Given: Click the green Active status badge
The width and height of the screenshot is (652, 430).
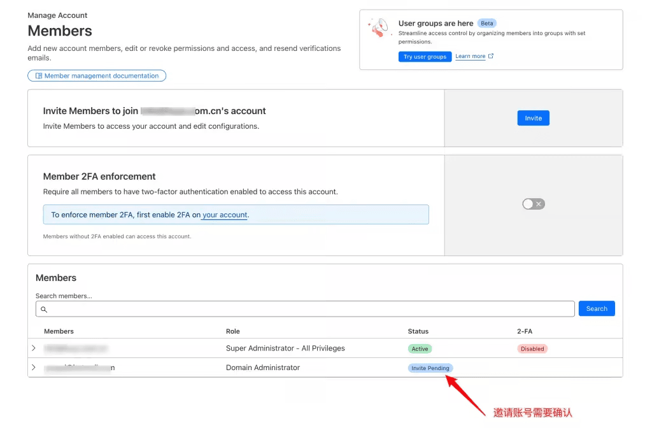Looking at the screenshot, I should coord(420,348).
